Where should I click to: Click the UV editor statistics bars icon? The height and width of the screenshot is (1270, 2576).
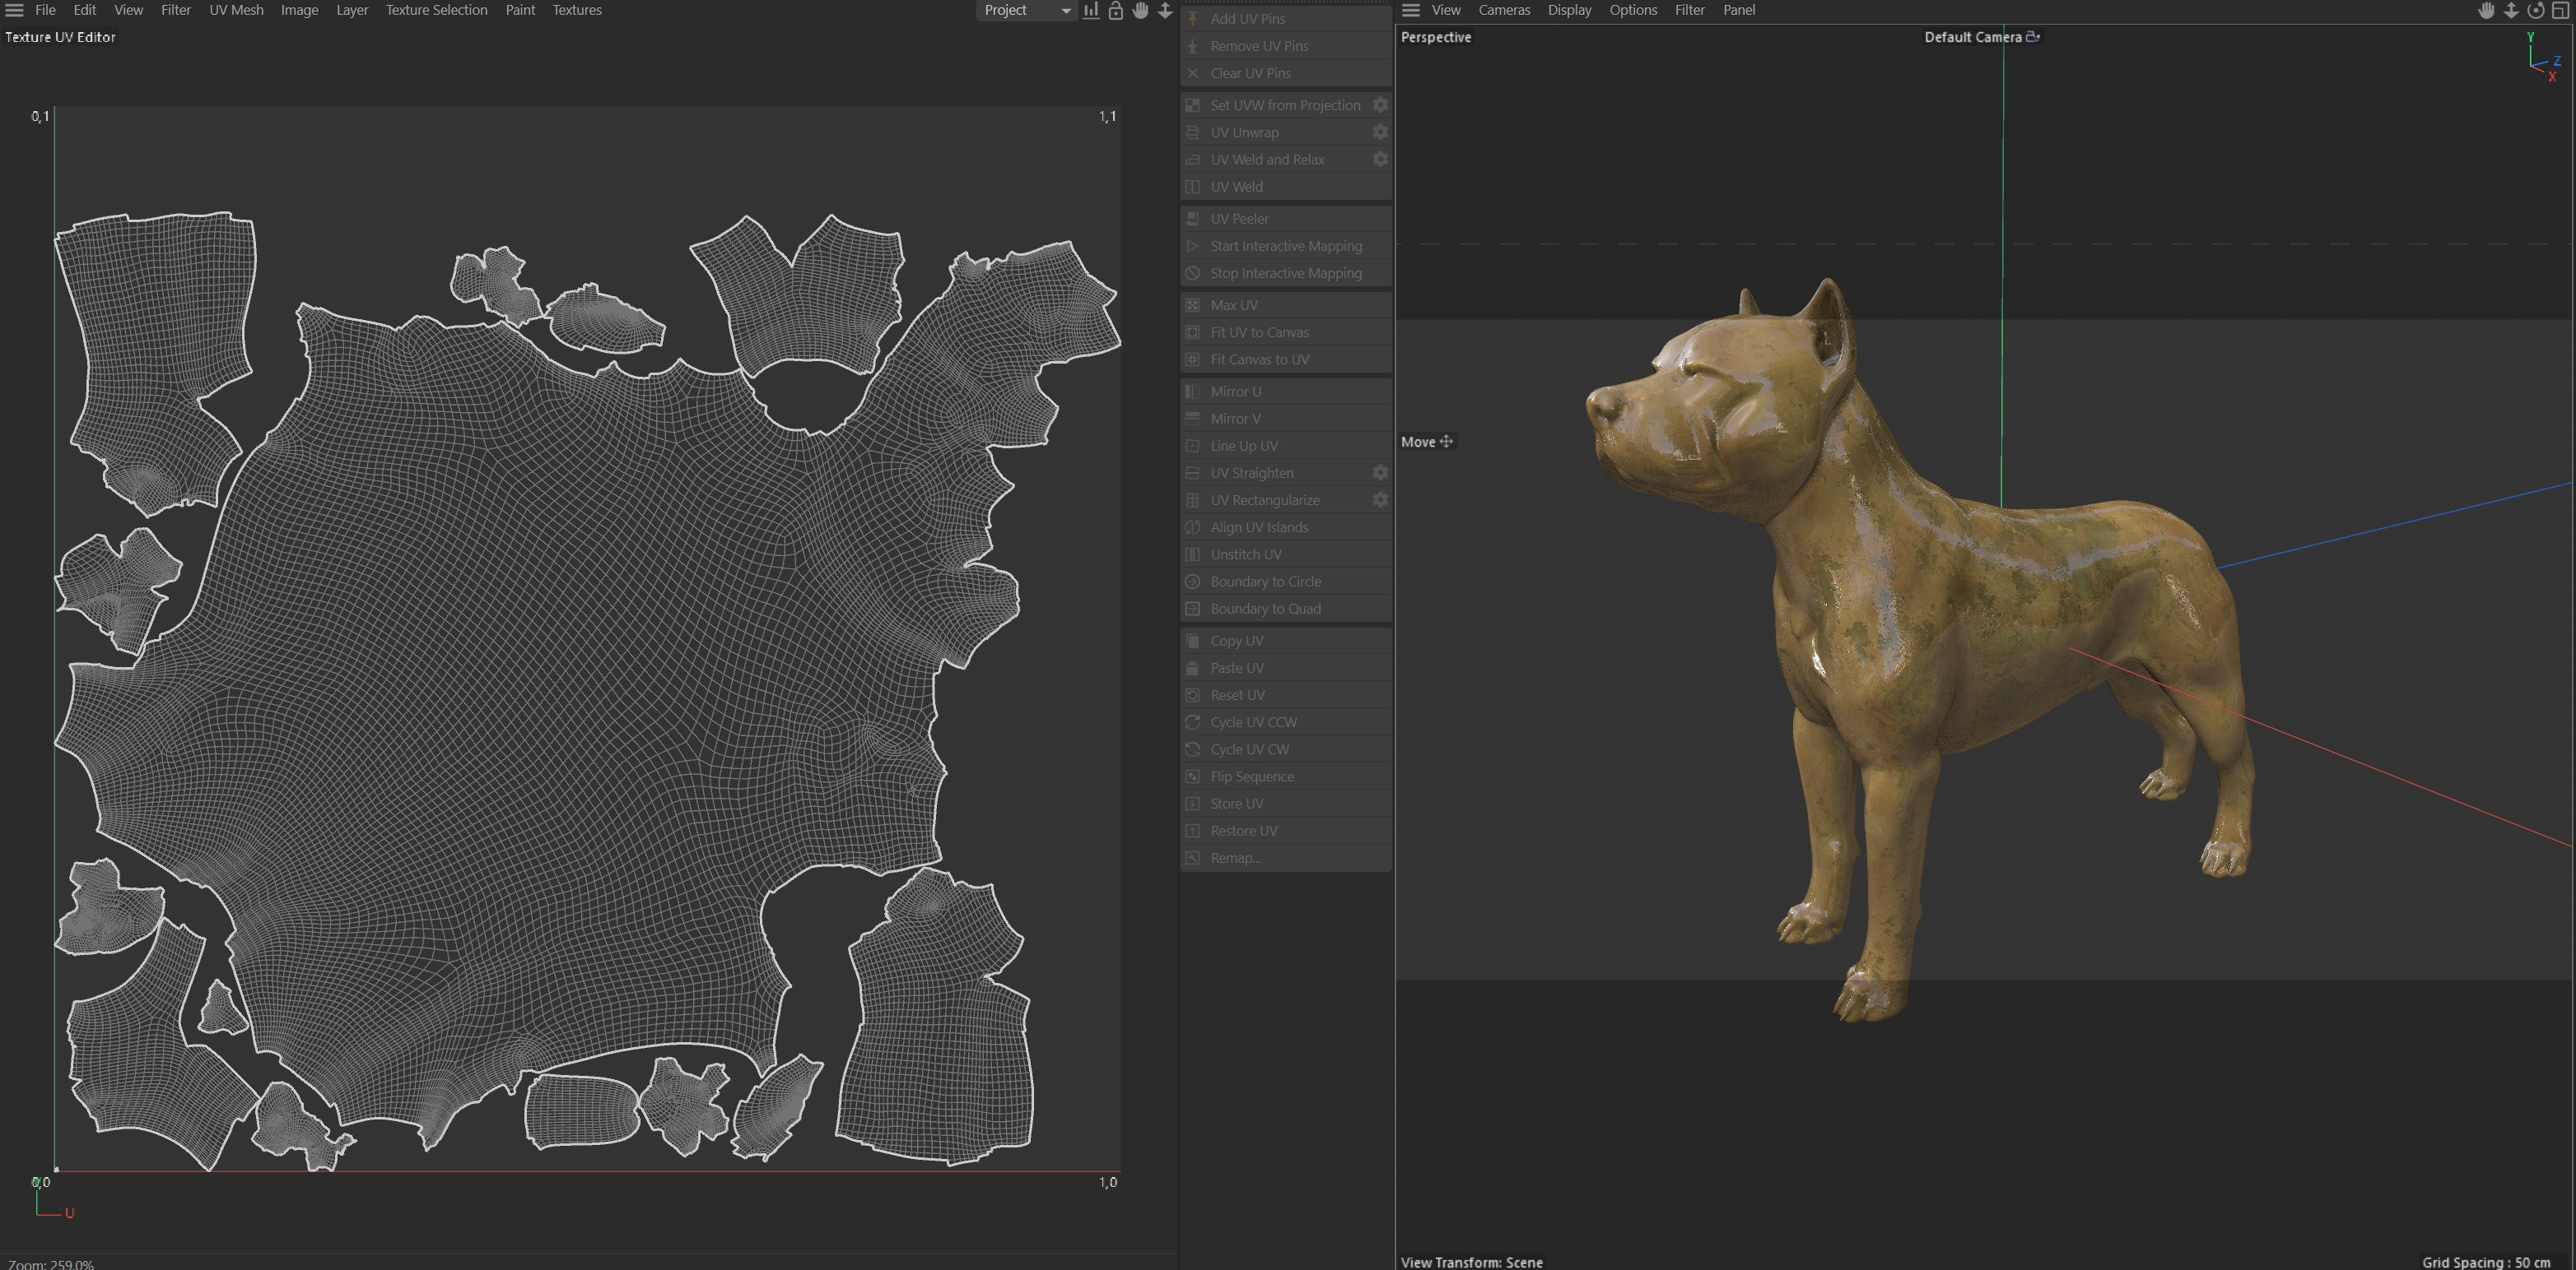(x=1091, y=10)
